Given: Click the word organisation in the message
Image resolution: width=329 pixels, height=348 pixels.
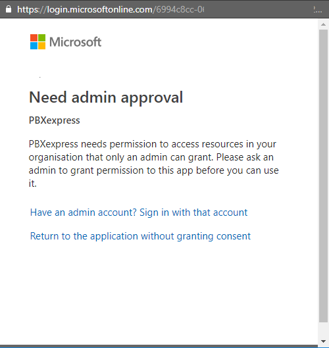Looking at the screenshot, I should (56, 157).
